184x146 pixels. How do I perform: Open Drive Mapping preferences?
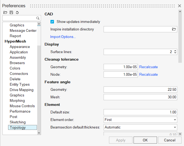22,90
